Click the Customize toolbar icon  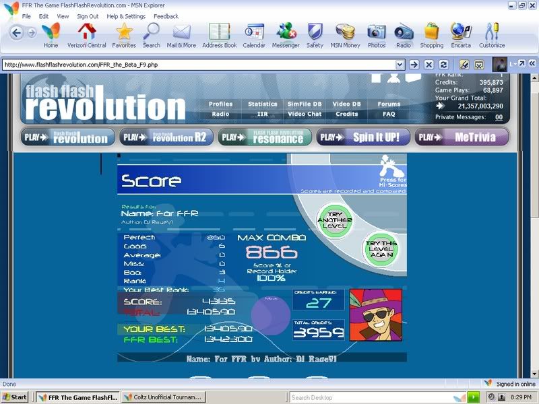pos(492,33)
